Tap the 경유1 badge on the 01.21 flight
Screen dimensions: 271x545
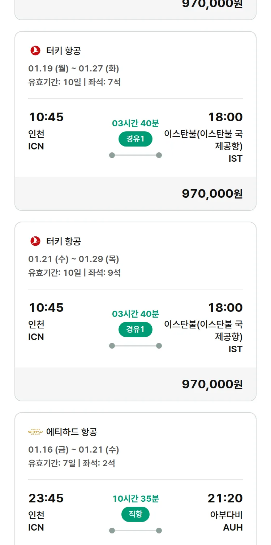tap(135, 330)
